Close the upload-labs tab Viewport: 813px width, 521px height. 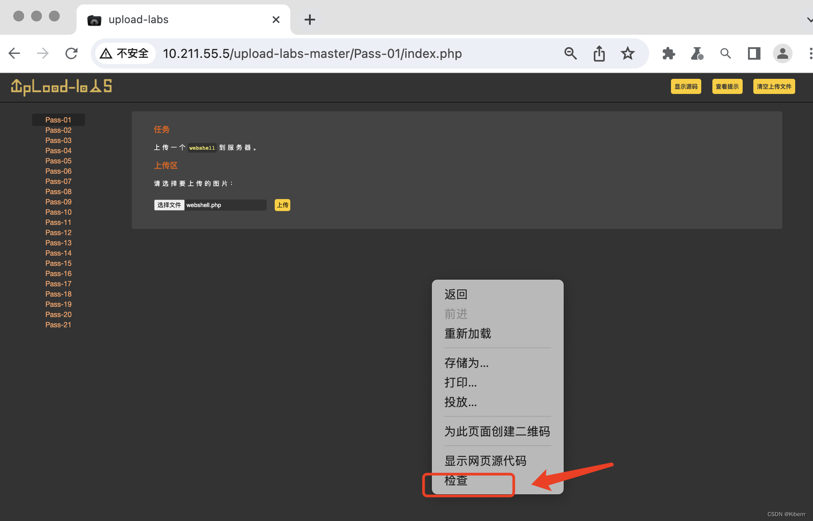pyautogui.click(x=276, y=20)
